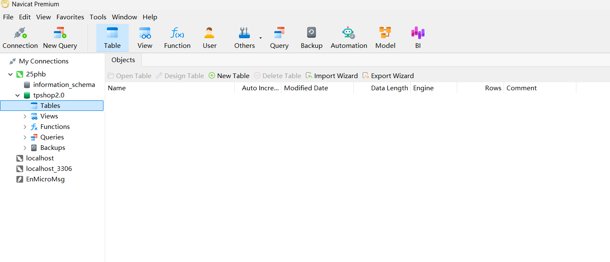
Task: Click the Design Table button
Action: point(180,76)
